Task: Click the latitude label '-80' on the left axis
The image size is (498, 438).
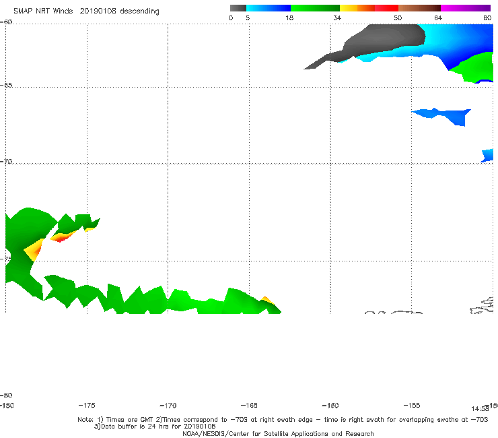Action: pos(6,395)
